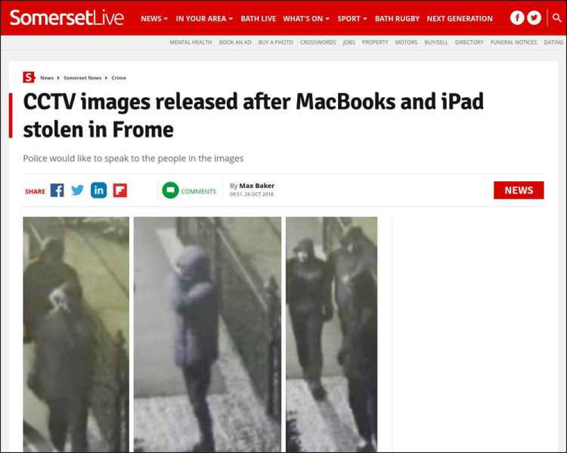The width and height of the screenshot is (567, 453).
Task: Expand the Sport dropdown menu
Action: pyautogui.click(x=352, y=19)
